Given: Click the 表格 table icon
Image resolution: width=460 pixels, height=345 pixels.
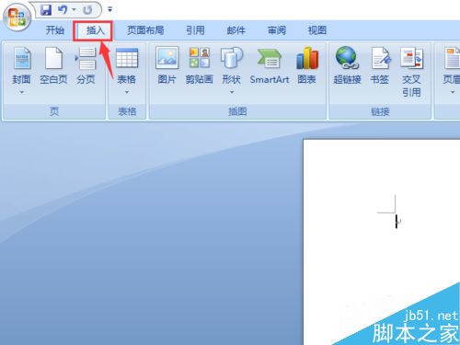Looking at the screenshot, I should [127, 58].
